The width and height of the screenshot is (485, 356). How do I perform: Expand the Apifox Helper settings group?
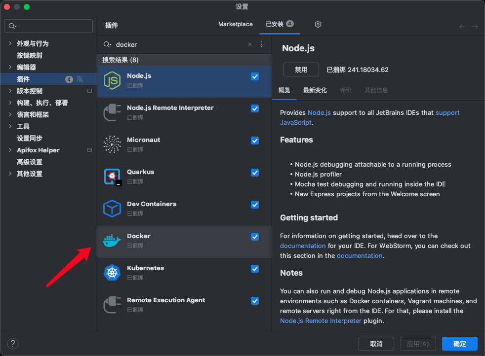10,150
